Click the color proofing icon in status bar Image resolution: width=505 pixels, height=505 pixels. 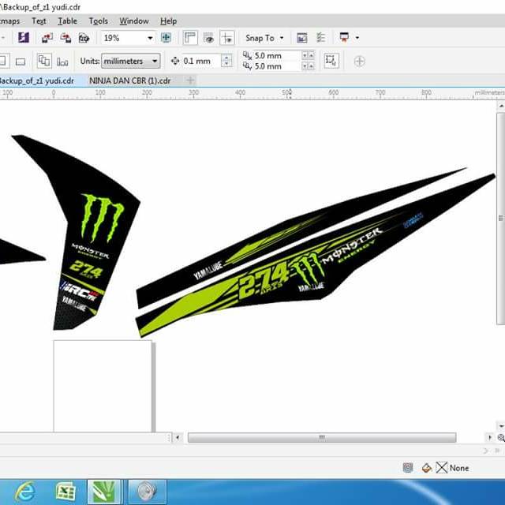click(x=408, y=468)
